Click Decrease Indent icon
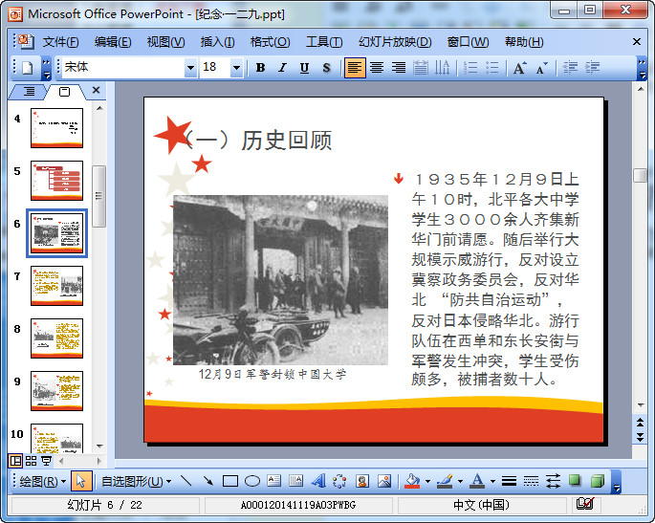This screenshot has width=655, height=523. click(x=570, y=67)
